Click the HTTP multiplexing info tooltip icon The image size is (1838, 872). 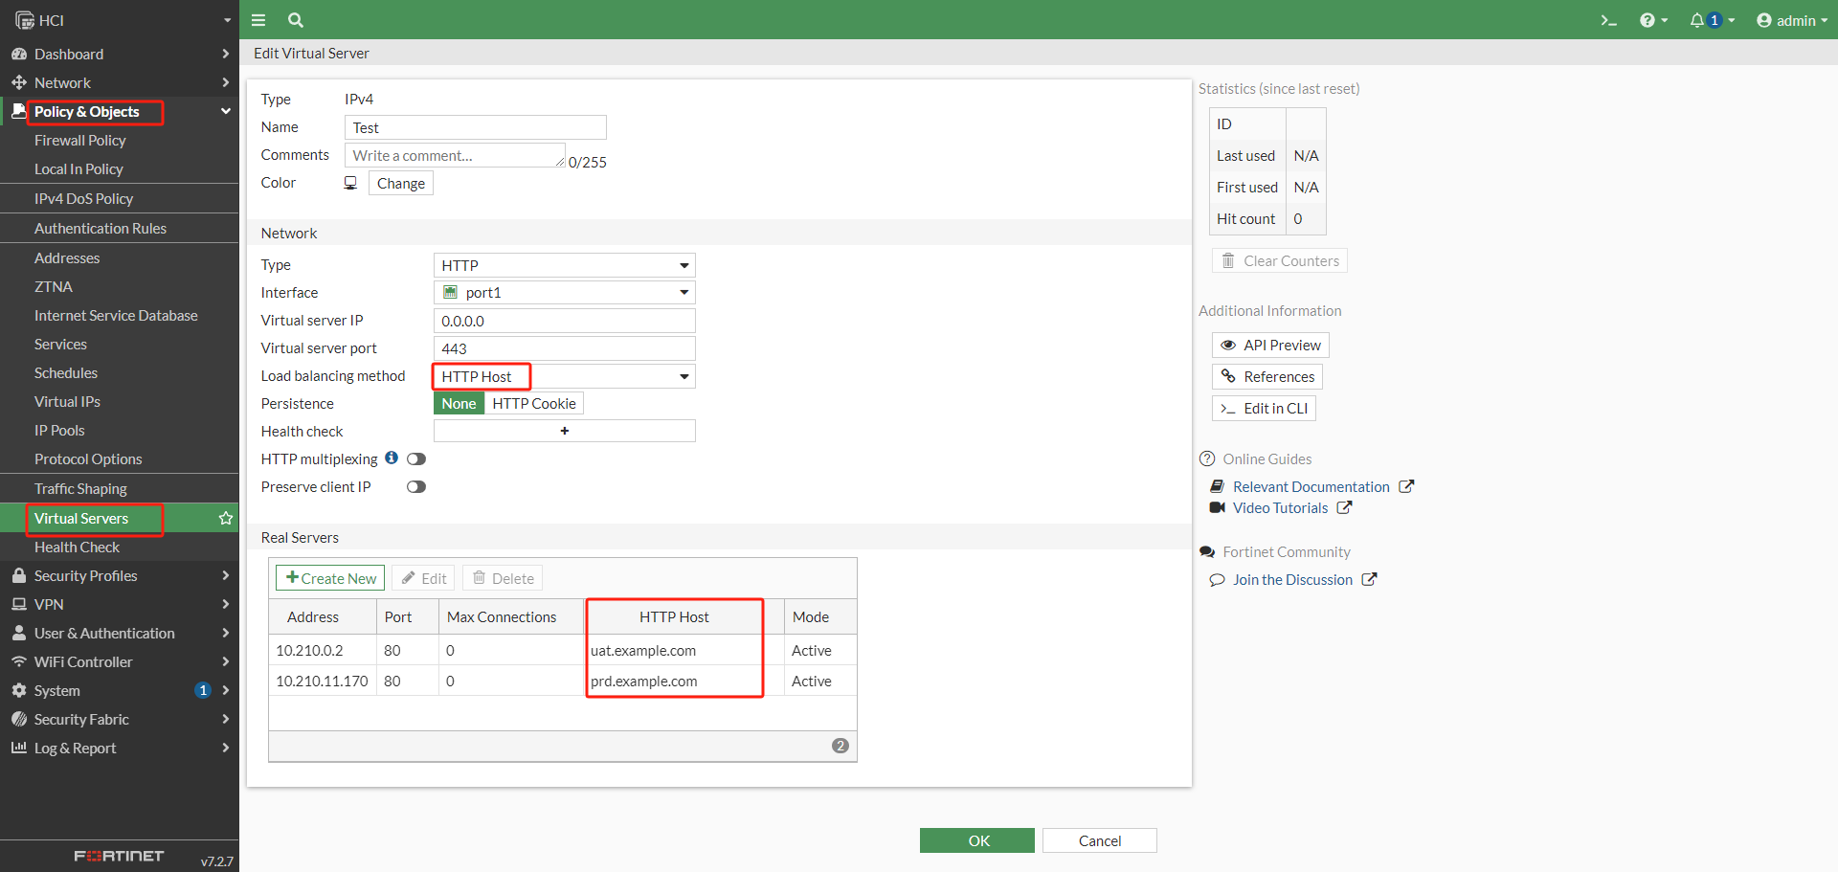tap(391, 458)
